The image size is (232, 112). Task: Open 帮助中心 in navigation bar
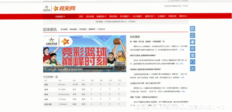coord(183,16)
